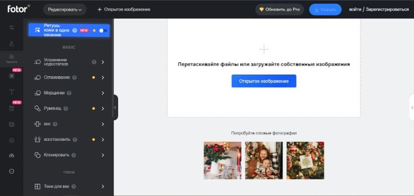Image resolution: width=414 pixels, height=196 pixels.
Task: Select the Красота beauty sidebar tab
Action: [x=12, y=59]
